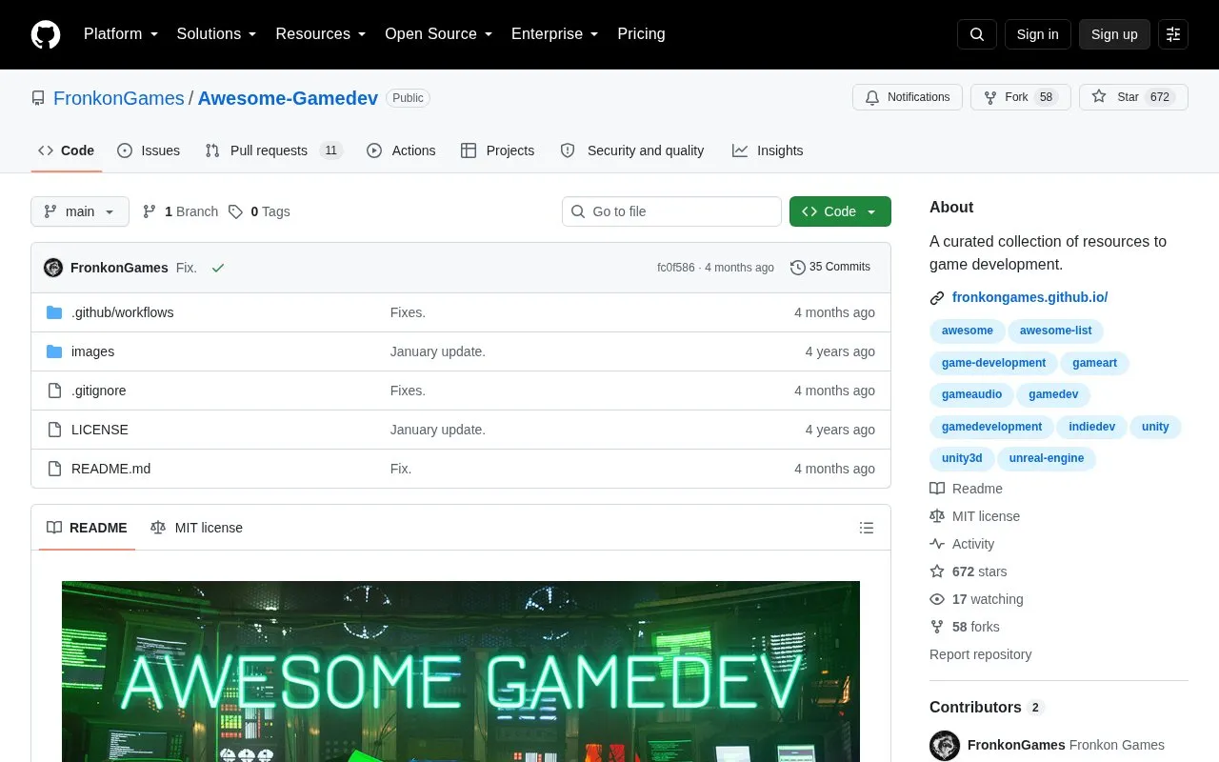Open the appearance settings icon button
Viewport: 1219px width, 762px height.
(1173, 34)
